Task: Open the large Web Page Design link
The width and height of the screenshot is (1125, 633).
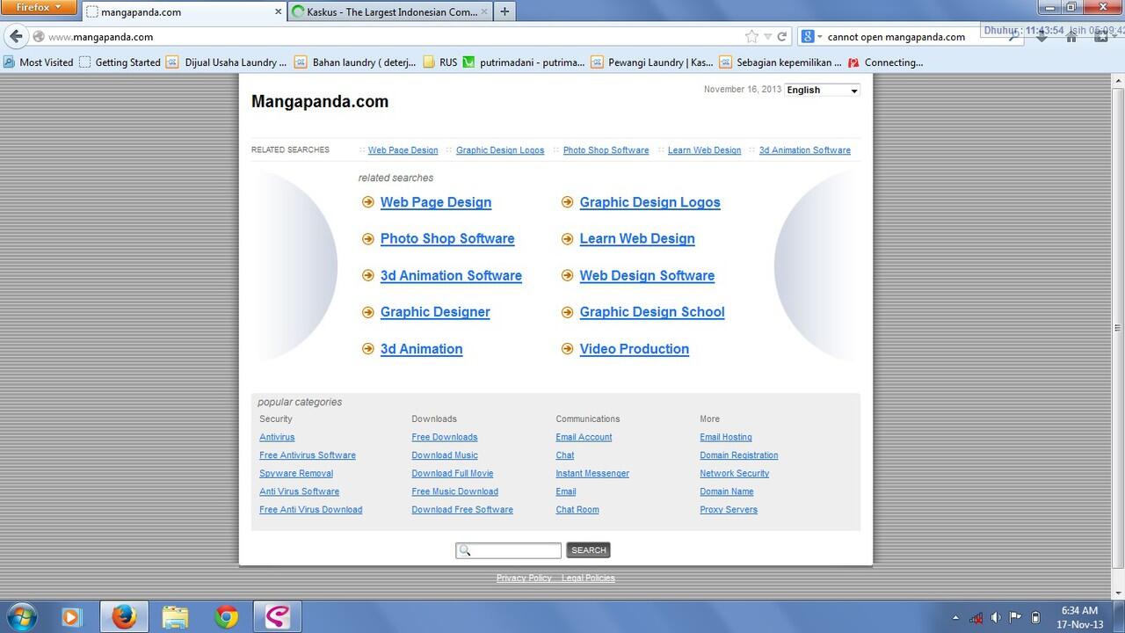Action: (436, 202)
